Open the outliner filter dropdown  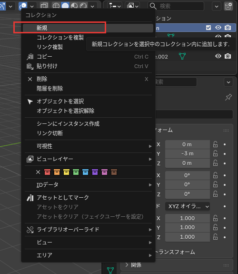(x=217, y=7)
